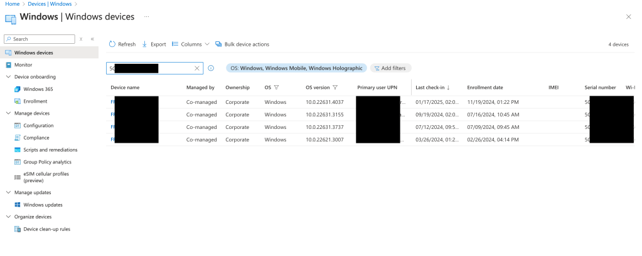Click the OS version filter icon
Screen dimensions: 642x256
[x=335, y=88]
